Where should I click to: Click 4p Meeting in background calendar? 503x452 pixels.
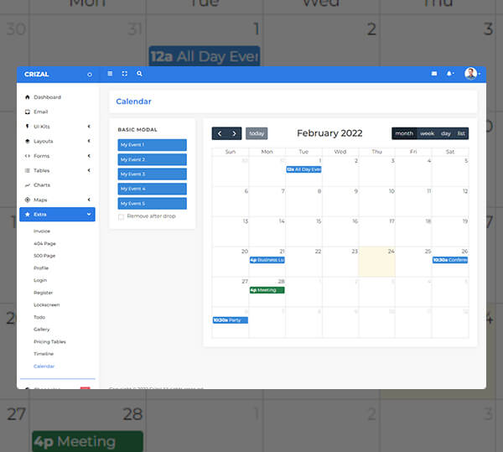(x=87, y=442)
